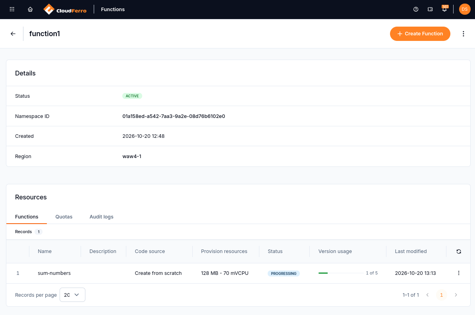The image size is (475, 315).
Task: Open the help question mark icon
Action: pyautogui.click(x=416, y=10)
